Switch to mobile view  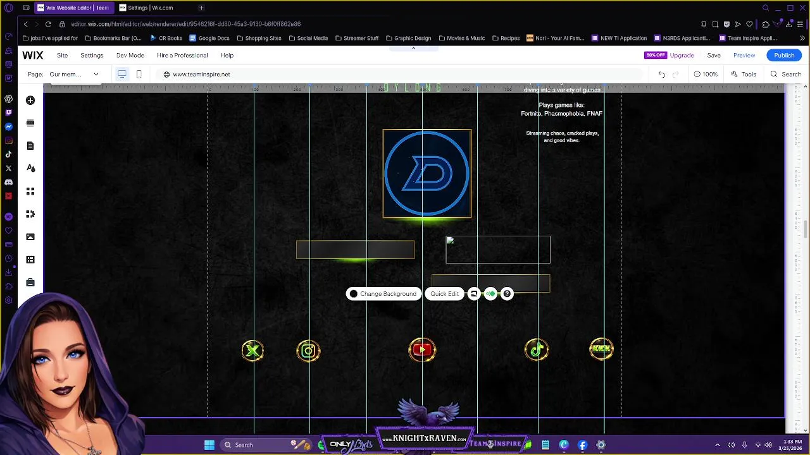point(139,75)
